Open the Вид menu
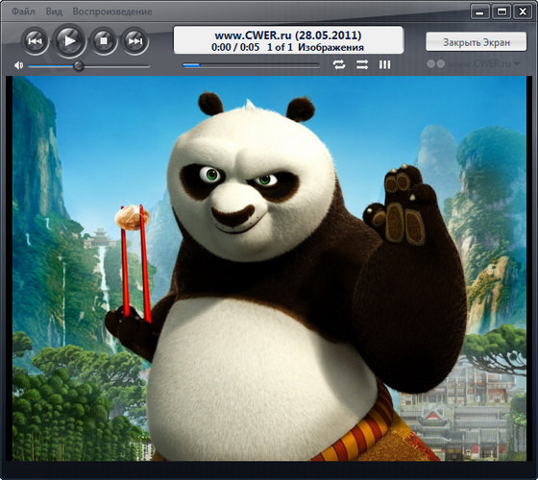Viewport: 538px width, 480px height. pyautogui.click(x=54, y=12)
